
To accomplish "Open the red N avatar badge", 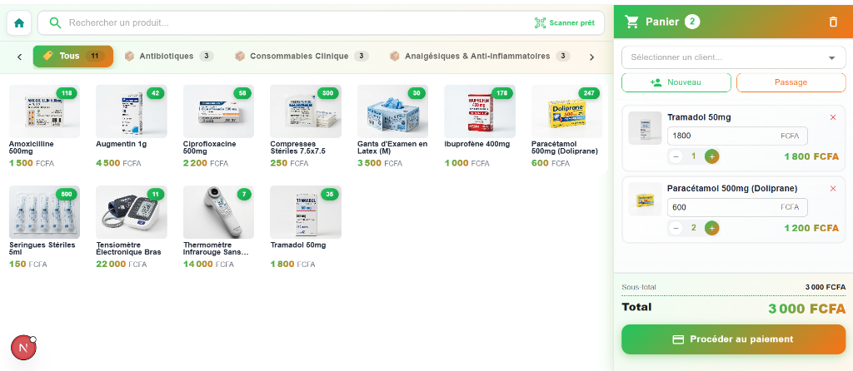I will tap(23, 348).
